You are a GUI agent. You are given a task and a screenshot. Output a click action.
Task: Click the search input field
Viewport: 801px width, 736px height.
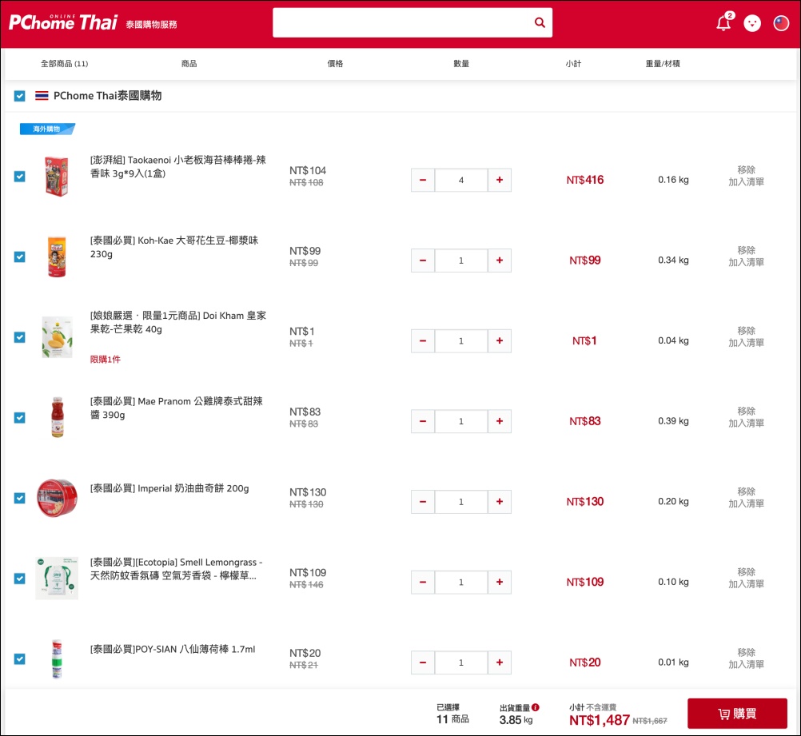[400, 23]
